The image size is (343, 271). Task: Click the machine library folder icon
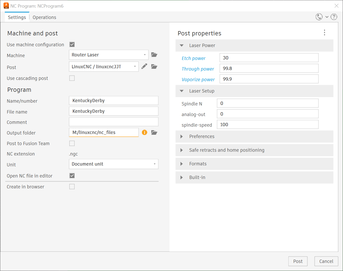click(154, 55)
